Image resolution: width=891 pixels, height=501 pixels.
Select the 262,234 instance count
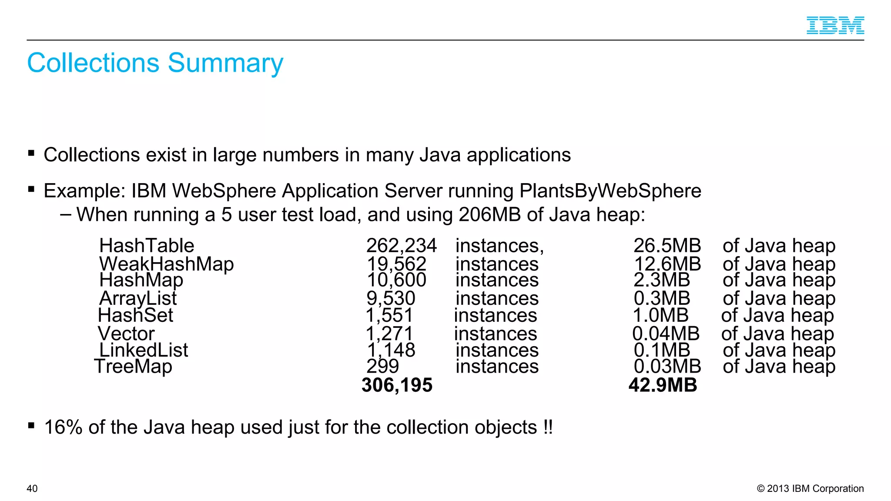click(x=401, y=246)
